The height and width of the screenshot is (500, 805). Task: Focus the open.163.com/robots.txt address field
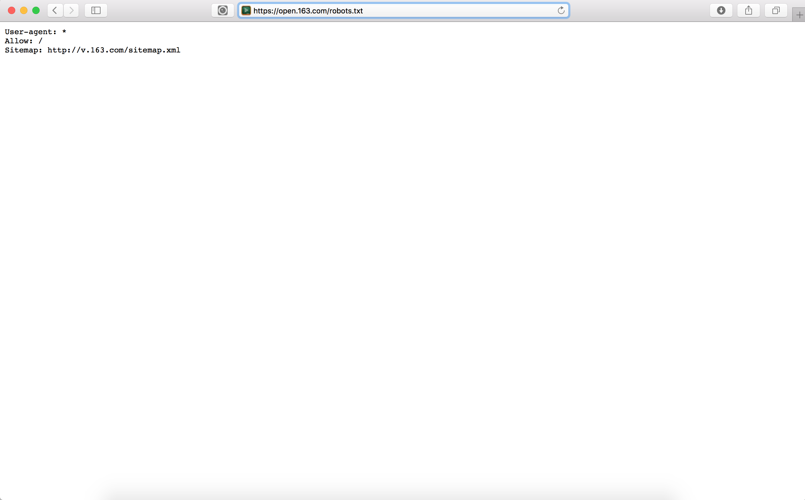pyautogui.click(x=396, y=11)
